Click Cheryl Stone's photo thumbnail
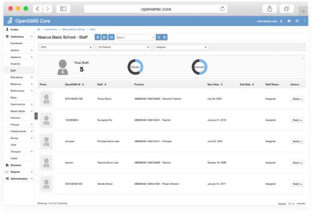Viewport: 312px width, 212px height. coord(46,99)
